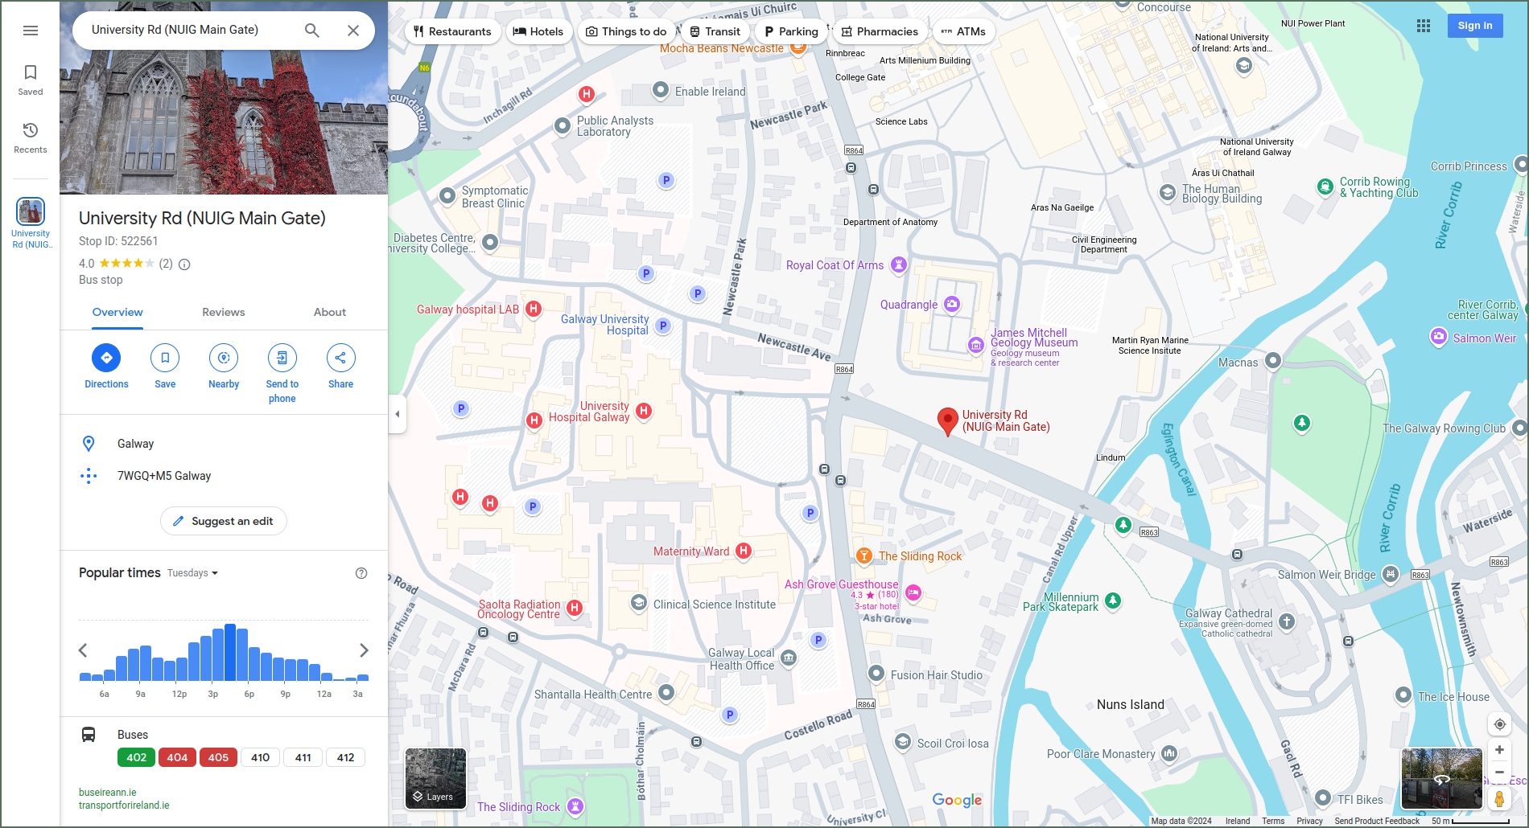Click Royal Coat Of Arms marker

[899, 264]
